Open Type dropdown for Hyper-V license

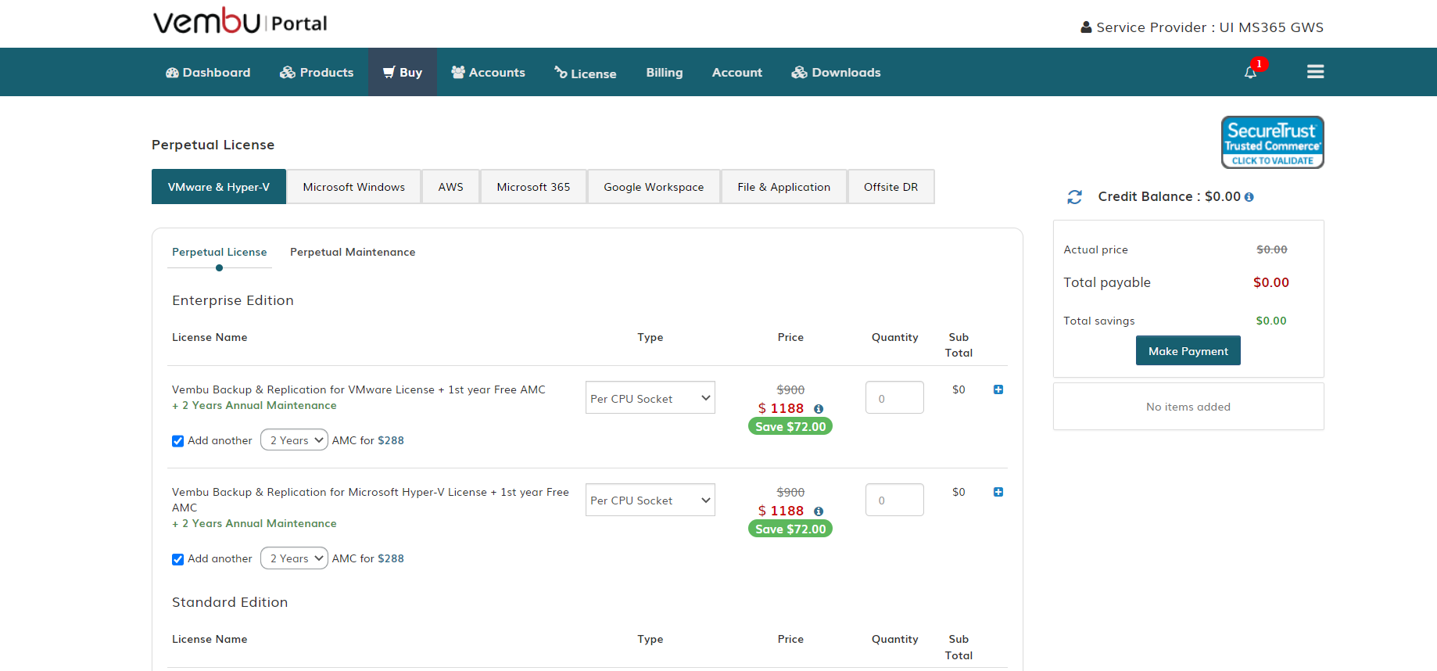pos(650,500)
